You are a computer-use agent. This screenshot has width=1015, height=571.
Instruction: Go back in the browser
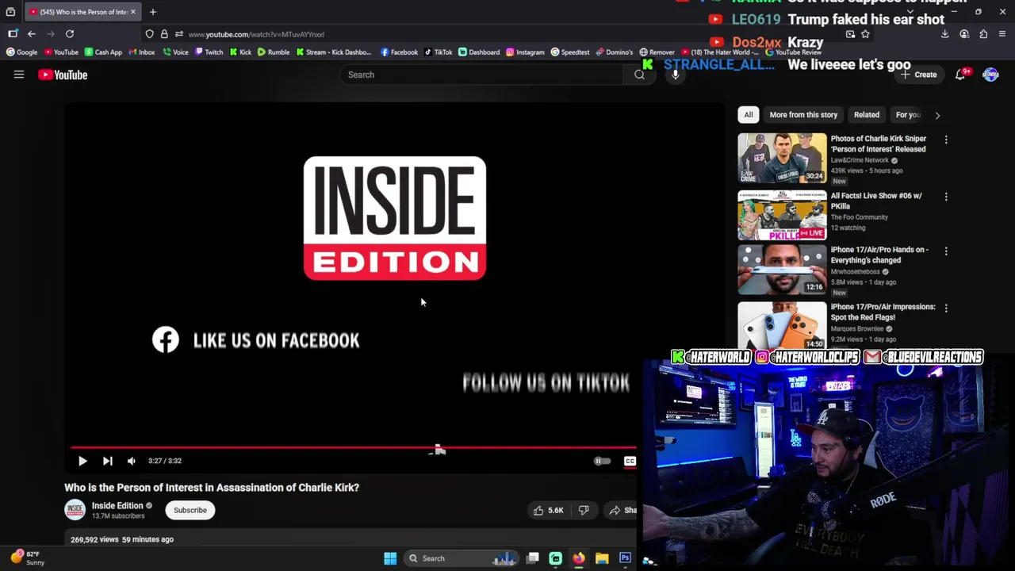point(32,34)
